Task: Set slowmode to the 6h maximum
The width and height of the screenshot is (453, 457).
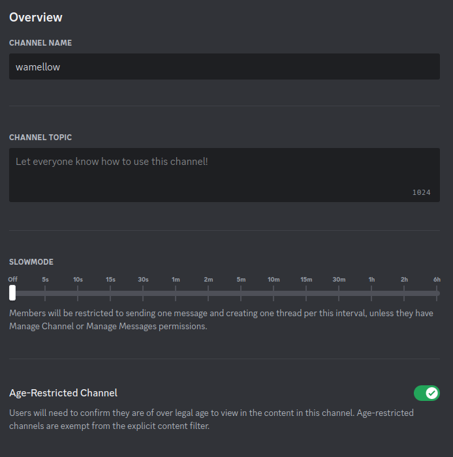Action: tap(437, 293)
